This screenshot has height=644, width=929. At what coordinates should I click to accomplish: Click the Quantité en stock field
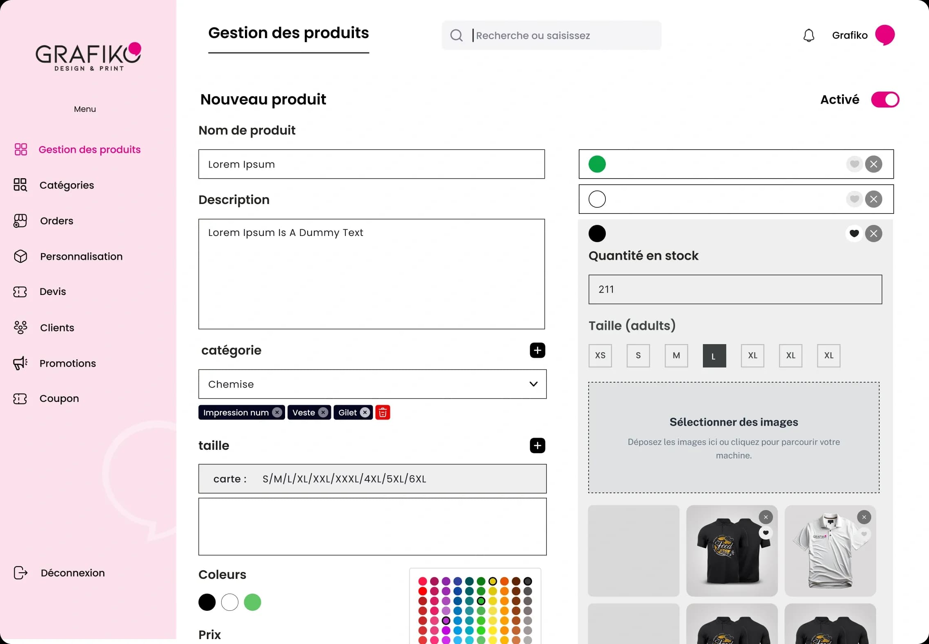[735, 290]
